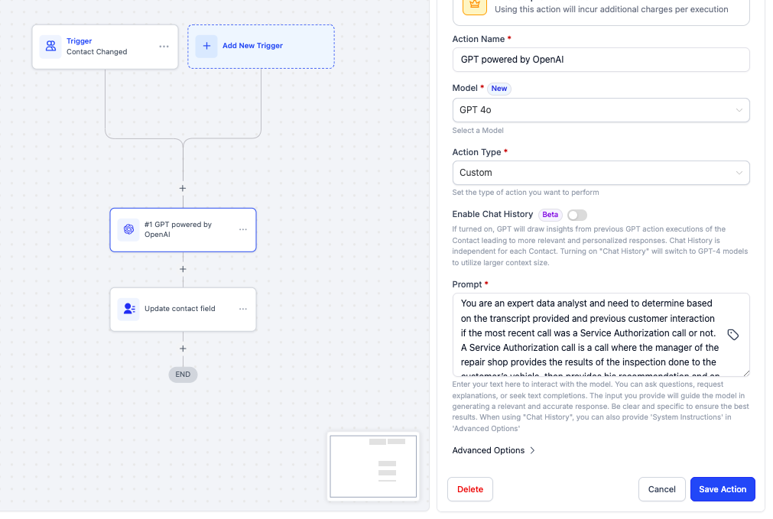Click into the Action Name input field
This screenshot has height=519, width=773.
pos(600,60)
